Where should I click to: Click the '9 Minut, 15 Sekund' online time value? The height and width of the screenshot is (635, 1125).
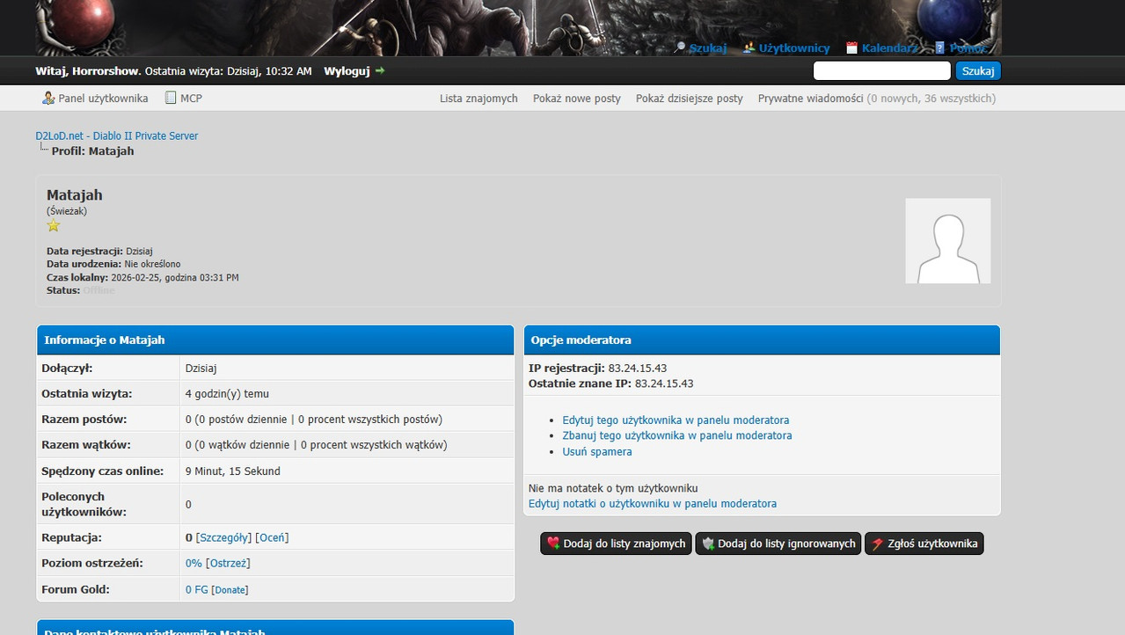[x=233, y=471]
